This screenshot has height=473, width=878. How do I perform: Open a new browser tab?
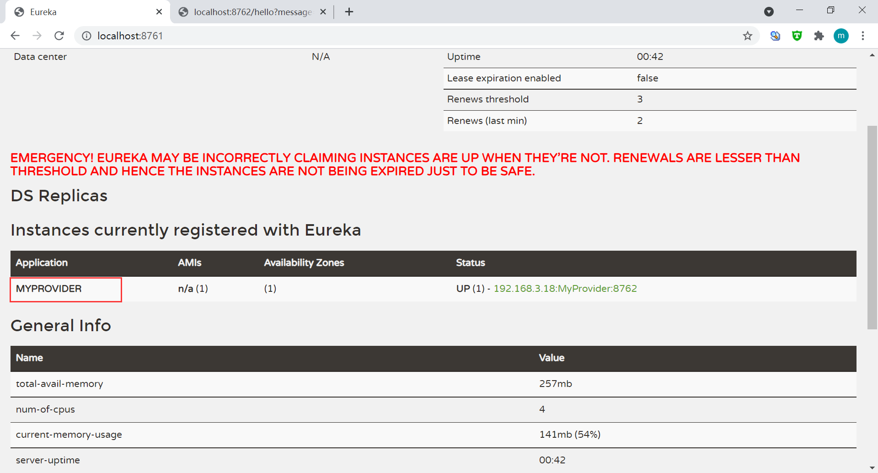(x=349, y=12)
